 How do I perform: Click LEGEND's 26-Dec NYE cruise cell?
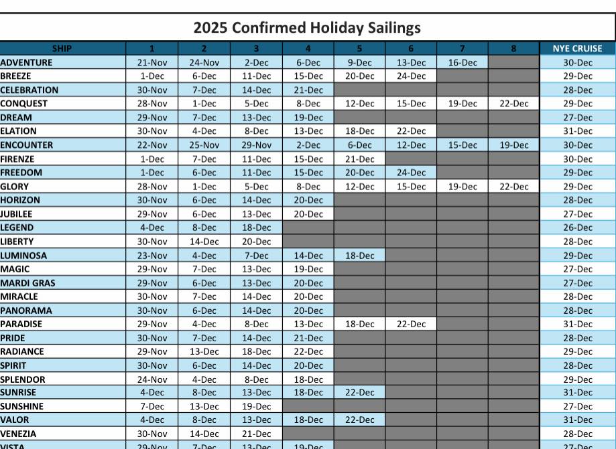(x=577, y=228)
